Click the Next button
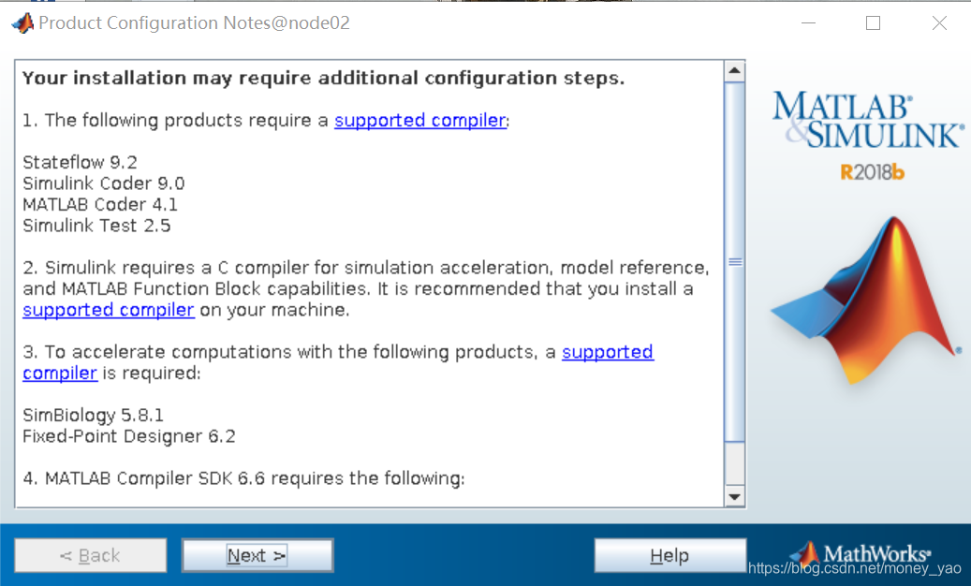 pos(257,555)
